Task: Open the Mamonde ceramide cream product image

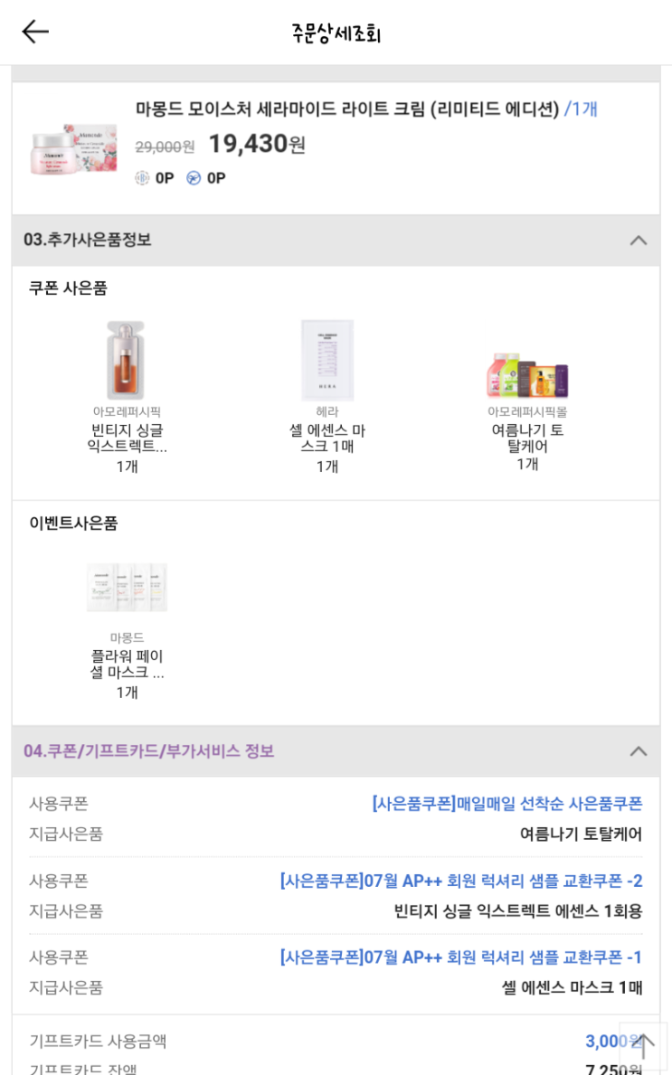Action: pyautogui.click(x=73, y=149)
